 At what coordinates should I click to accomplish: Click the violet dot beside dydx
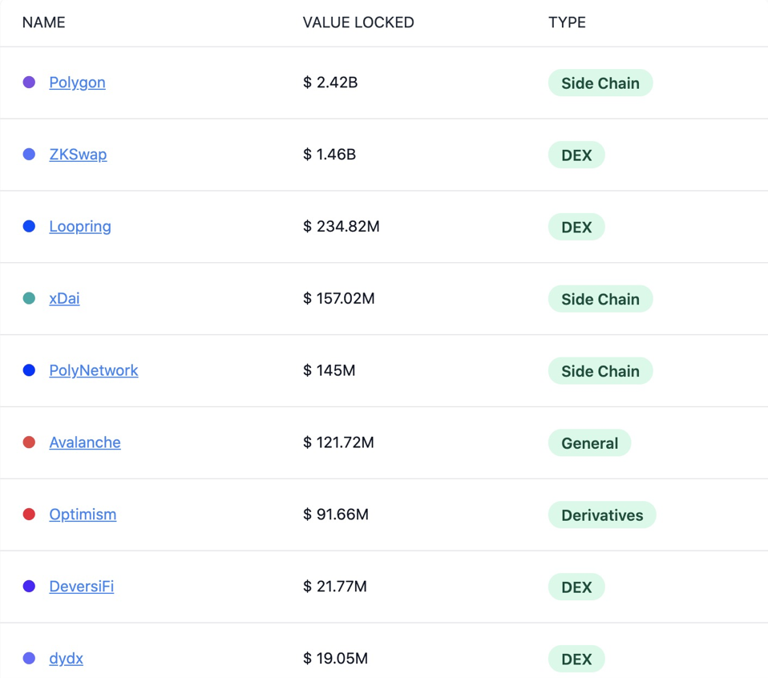[29, 658]
